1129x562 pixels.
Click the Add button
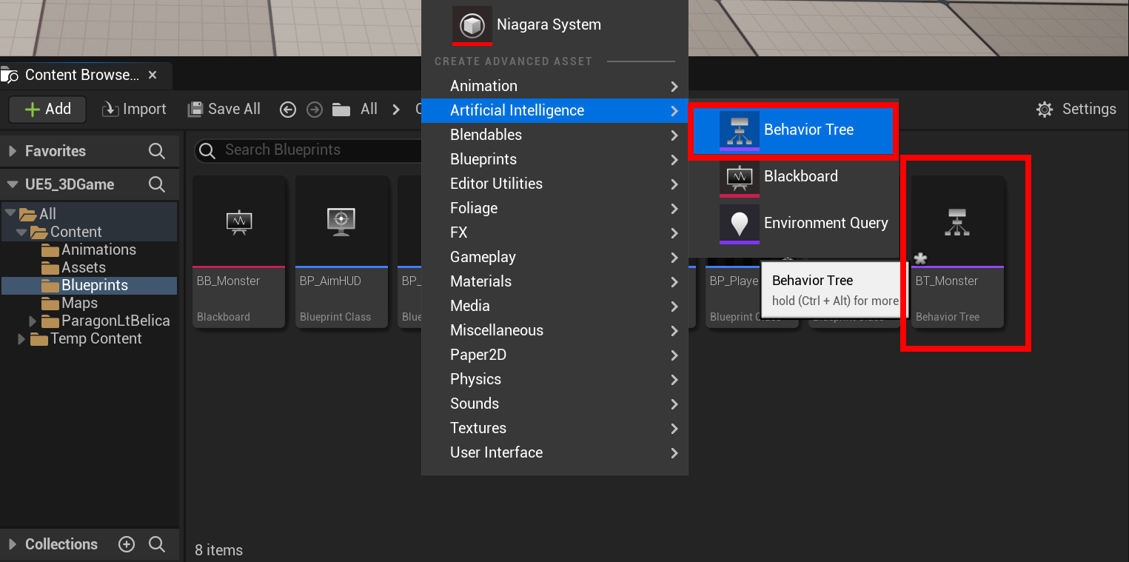[47, 110]
